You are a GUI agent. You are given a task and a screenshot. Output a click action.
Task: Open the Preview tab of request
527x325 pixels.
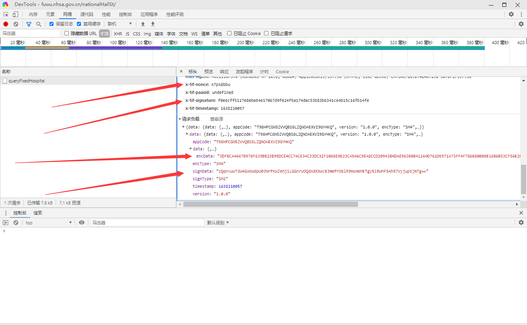pyautogui.click(x=208, y=72)
